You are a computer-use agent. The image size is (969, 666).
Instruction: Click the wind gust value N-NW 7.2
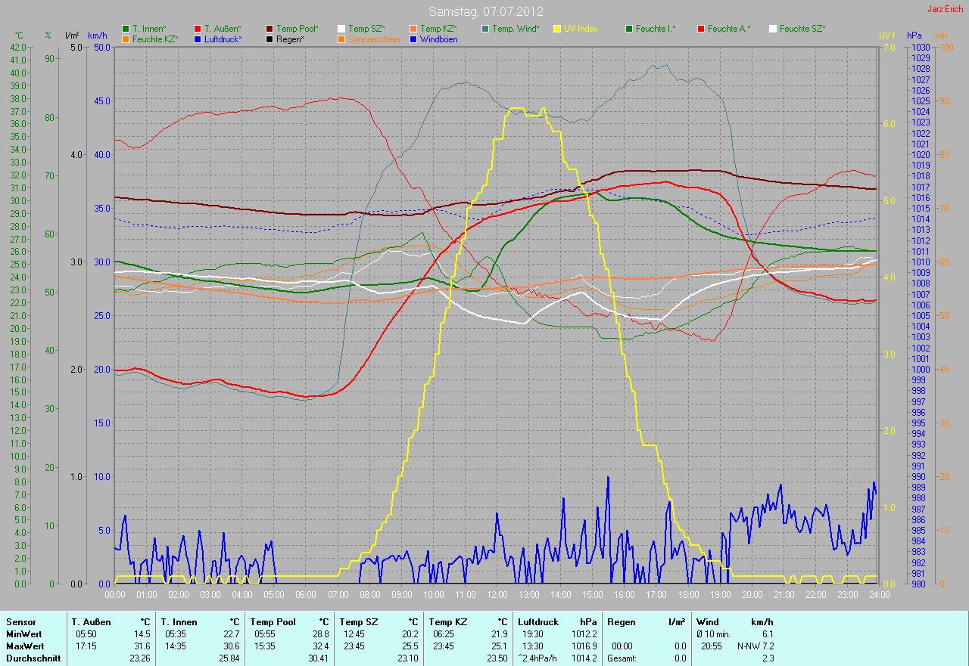pos(756,646)
